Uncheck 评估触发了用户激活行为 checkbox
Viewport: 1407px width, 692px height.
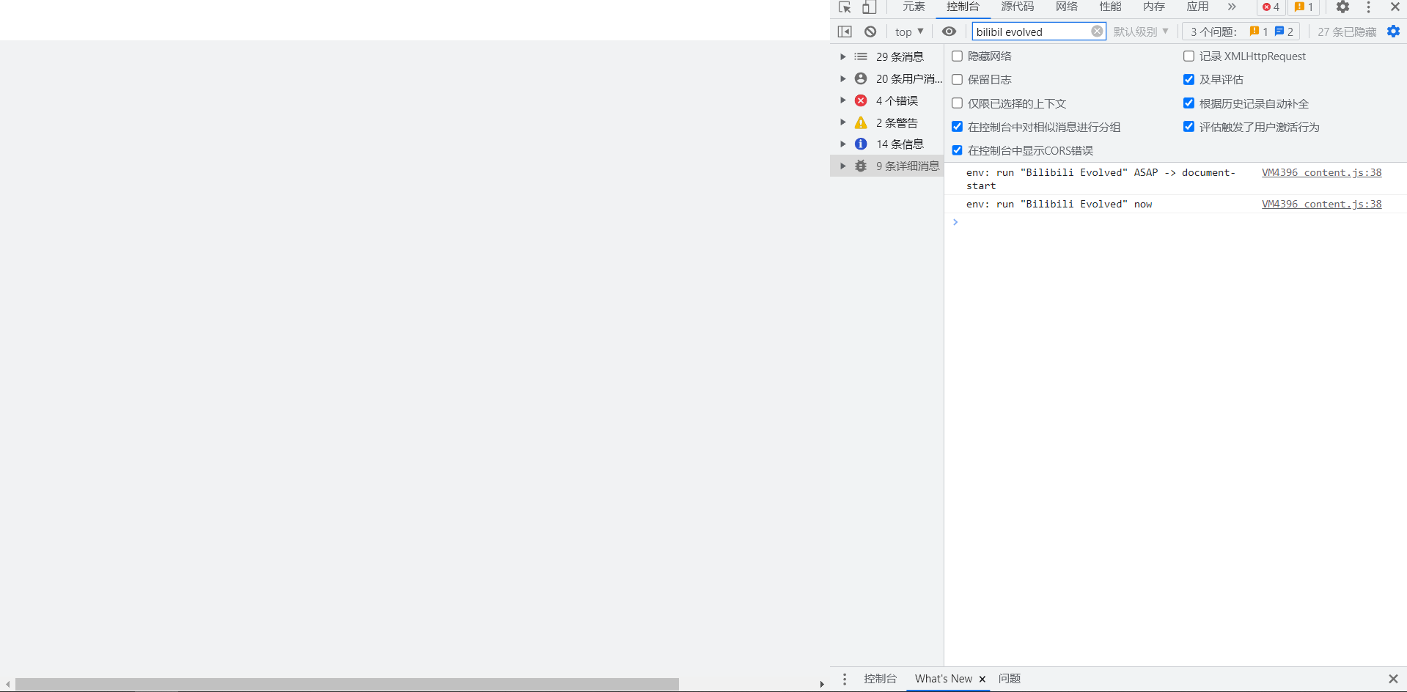(1189, 127)
